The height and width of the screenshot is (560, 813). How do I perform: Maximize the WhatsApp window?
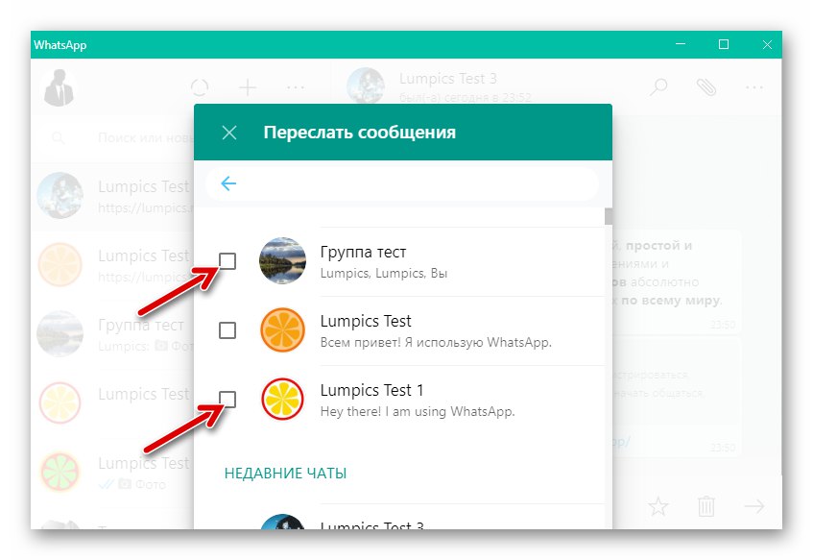click(x=724, y=44)
